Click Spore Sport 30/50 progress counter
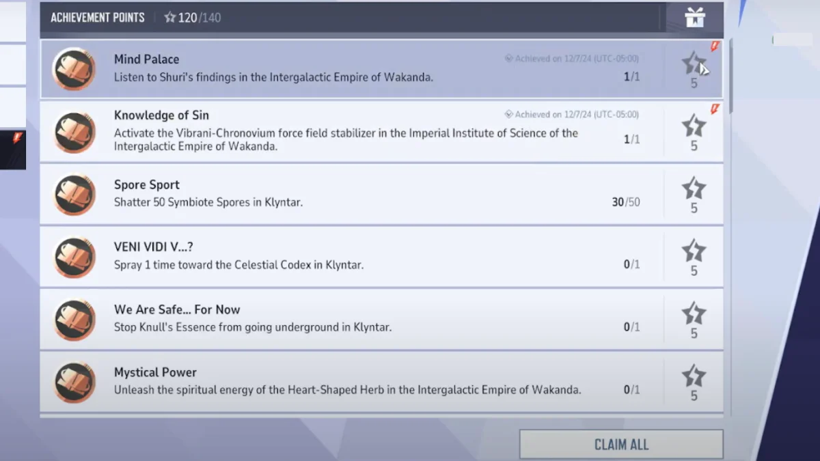This screenshot has height=461, width=820. click(625, 202)
